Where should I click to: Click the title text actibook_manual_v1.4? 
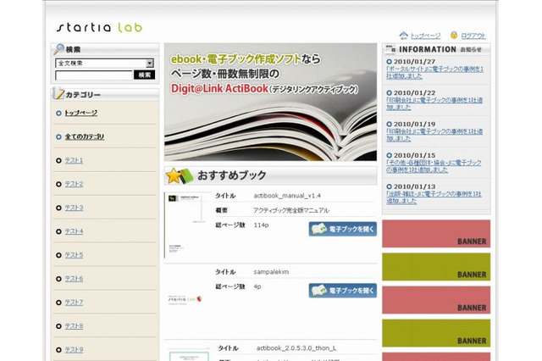tap(287, 196)
